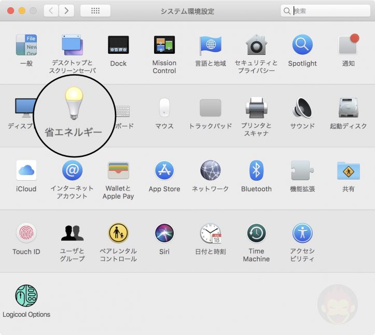Open Energy Saver (省エネルギー) light bulb icon
375x335 pixels.
pyautogui.click(x=74, y=103)
